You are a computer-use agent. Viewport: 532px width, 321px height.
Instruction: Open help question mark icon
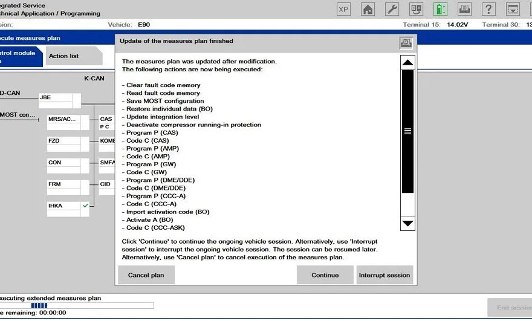click(488, 9)
